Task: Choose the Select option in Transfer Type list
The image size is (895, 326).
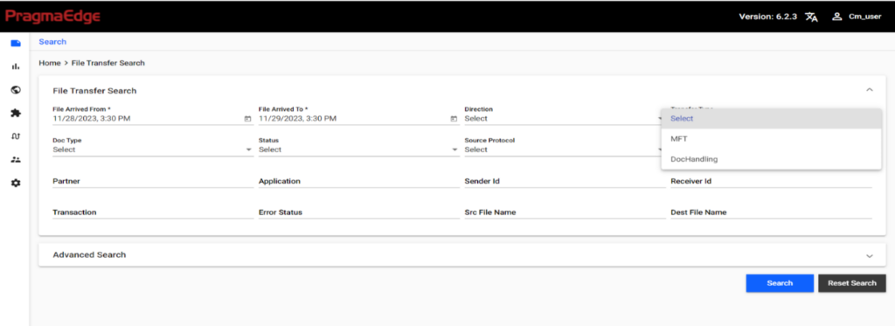Action: pos(771,118)
